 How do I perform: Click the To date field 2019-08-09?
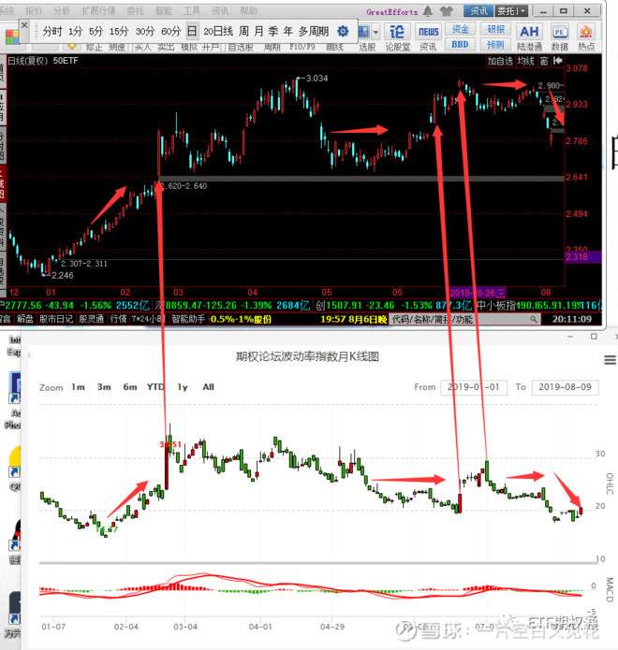click(565, 387)
